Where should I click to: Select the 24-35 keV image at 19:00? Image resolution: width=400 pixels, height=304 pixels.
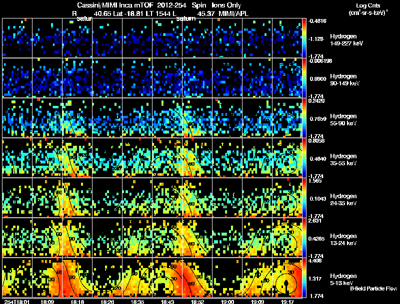coord(227,198)
